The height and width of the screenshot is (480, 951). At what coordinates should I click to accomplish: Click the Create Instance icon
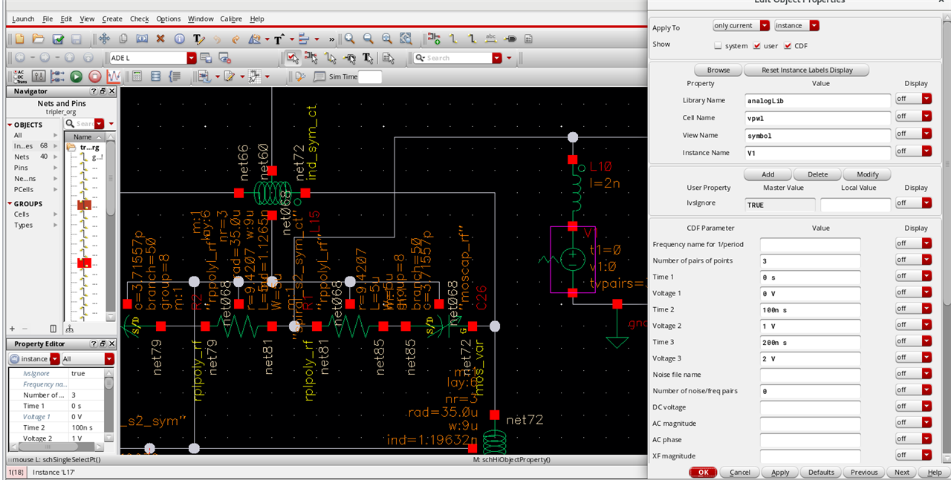434,39
